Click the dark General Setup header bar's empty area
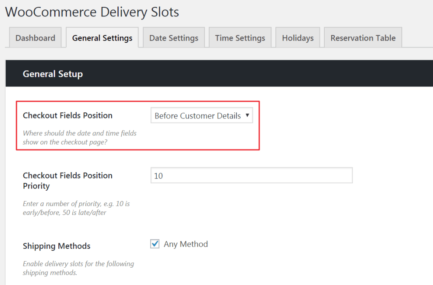433x285 pixels. (x=260, y=74)
